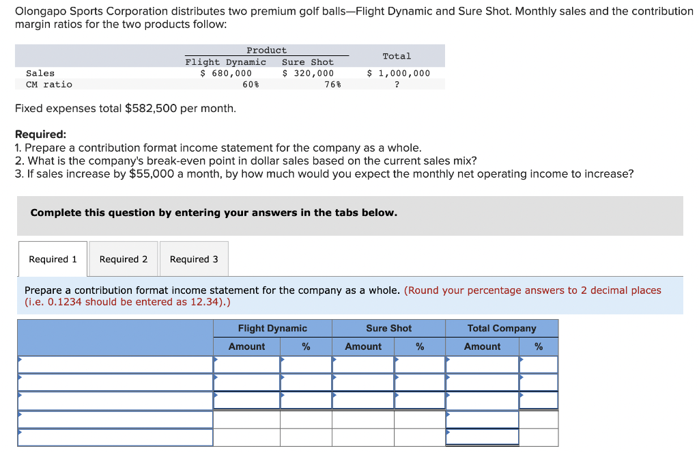Click third row Flight Dynamic Amount field
This screenshot has width=699, height=453.
pos(246,400)
